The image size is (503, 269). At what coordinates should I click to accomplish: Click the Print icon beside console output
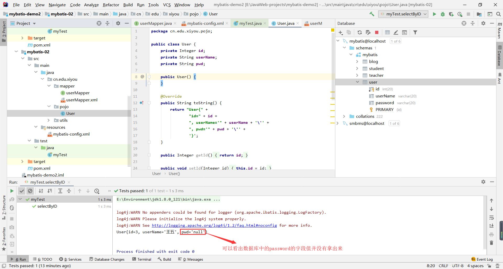click(491, 234)
